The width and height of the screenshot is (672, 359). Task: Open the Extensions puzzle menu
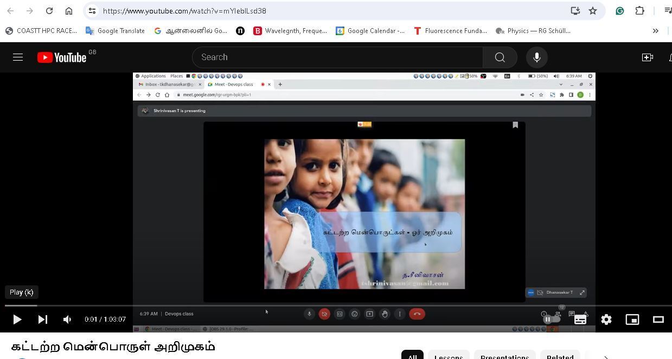click(640, 11)
